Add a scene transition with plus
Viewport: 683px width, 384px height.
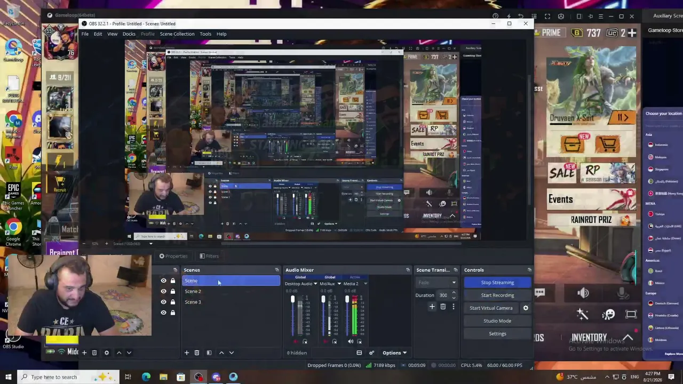432,307
